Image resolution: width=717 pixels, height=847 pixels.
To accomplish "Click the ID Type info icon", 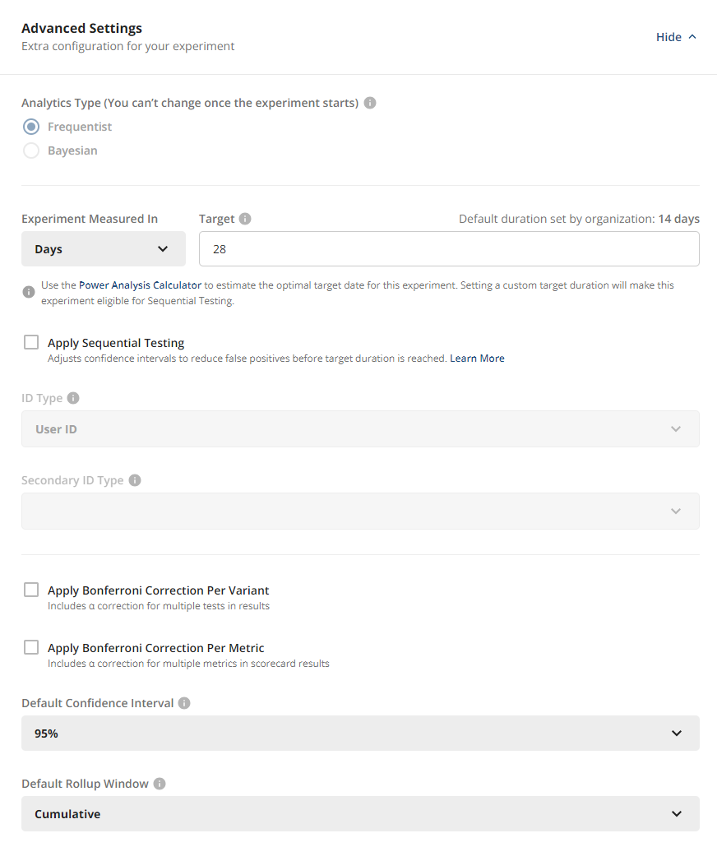I will pyautogui.click(x=72, y=398).
